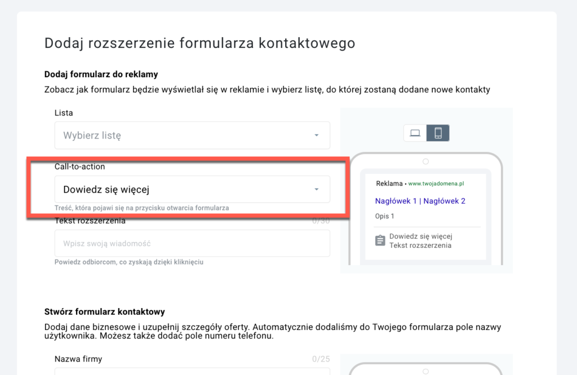This screenshot has height=375, width=577.
Task: Click the Nagłówek 1 | Nagłówek 2 headline link
Action: (x=420, y=201)
